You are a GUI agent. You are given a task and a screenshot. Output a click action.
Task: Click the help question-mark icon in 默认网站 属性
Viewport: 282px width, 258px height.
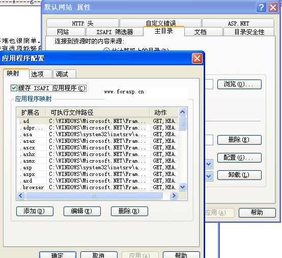[261, 8]
